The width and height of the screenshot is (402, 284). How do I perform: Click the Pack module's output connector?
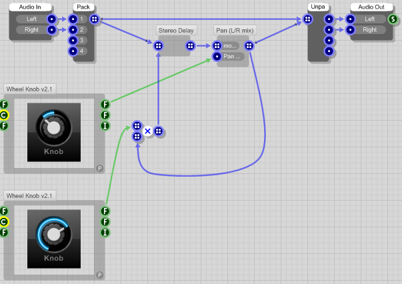(94, 19)
